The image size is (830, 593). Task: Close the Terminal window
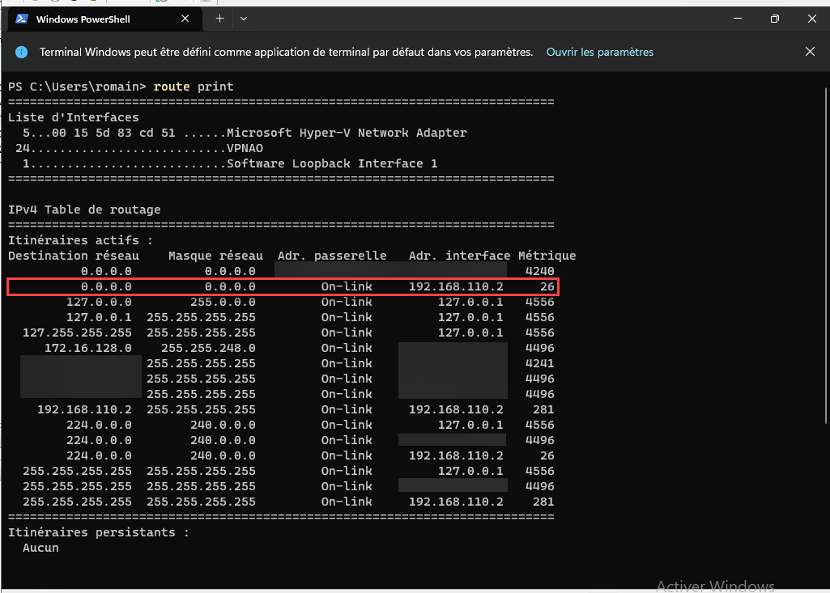(x=811, y=19)
